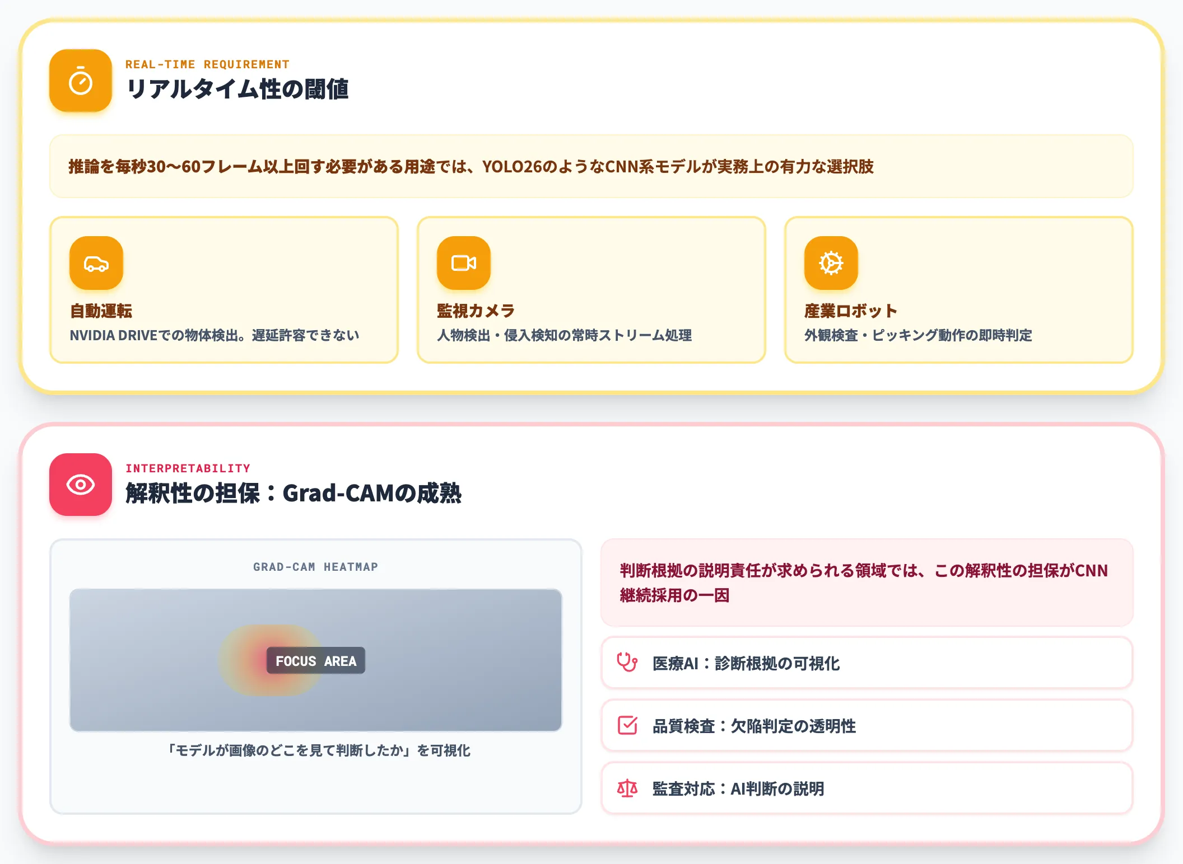Click the eye icon beside 解釈性の担保 heading

[81, 485]
